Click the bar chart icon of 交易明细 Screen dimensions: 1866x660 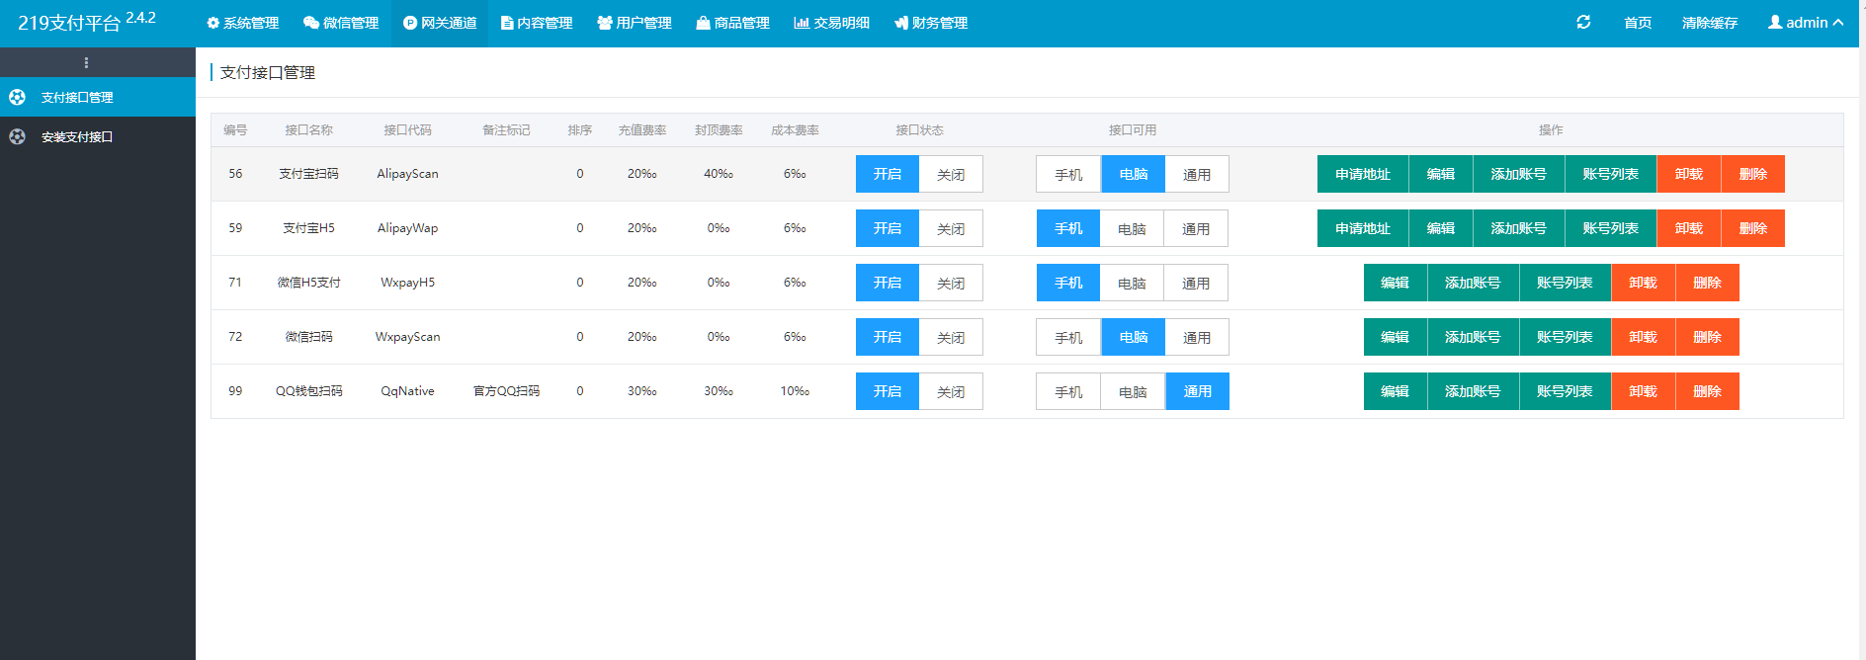pyautogui.click(x=802, y=23)
